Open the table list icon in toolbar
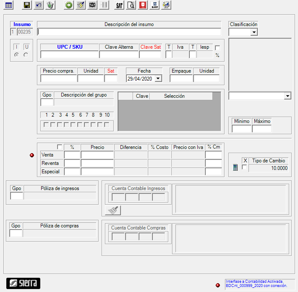Viewport: 298px width, 292px height. click(8, 5)
